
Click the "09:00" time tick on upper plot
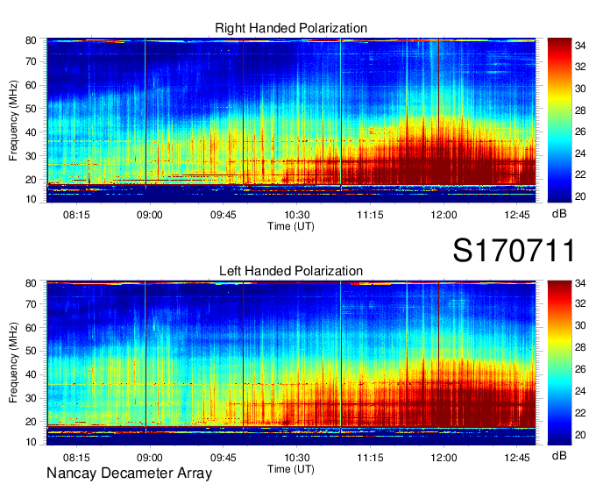click(x=150, y=215)
